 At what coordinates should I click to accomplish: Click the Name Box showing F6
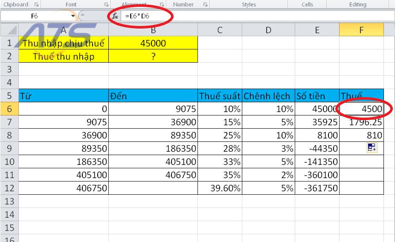(x=36, y=16)
